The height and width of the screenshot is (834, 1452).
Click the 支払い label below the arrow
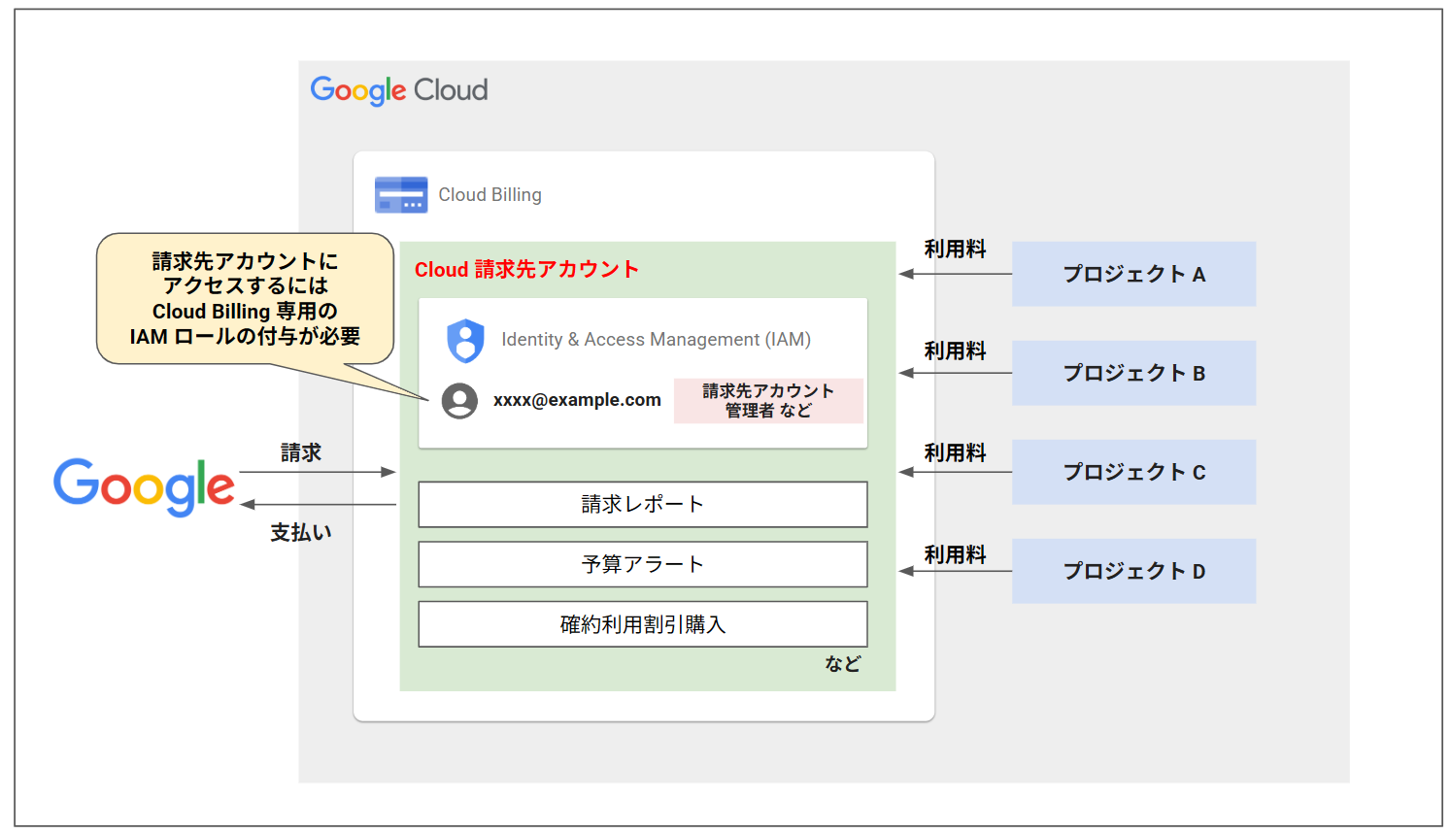[301, 532]
